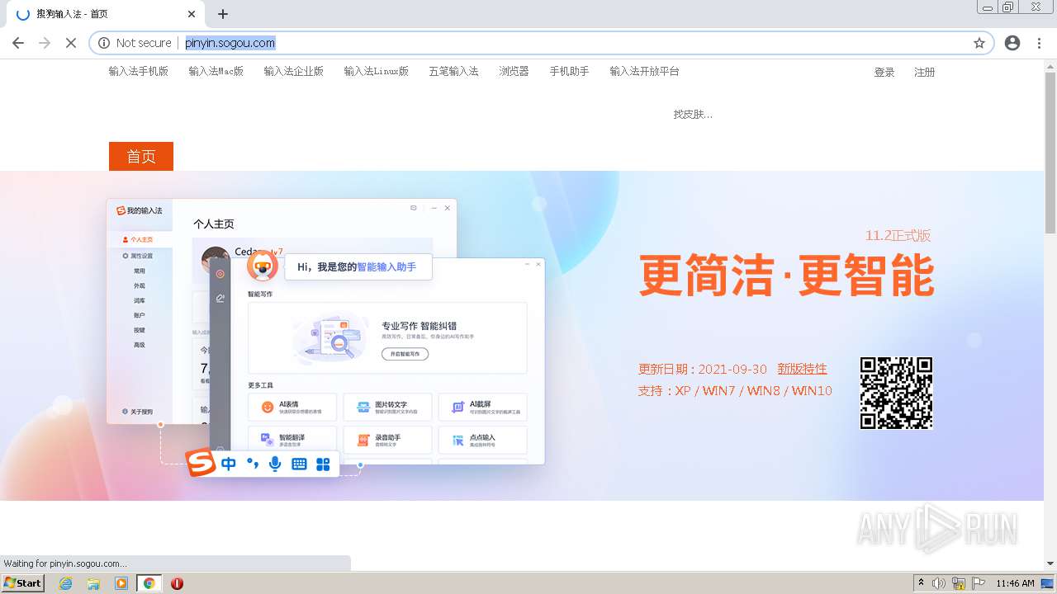Click 登录 to log in
1057x594 pixels.
tap(884, 73)
